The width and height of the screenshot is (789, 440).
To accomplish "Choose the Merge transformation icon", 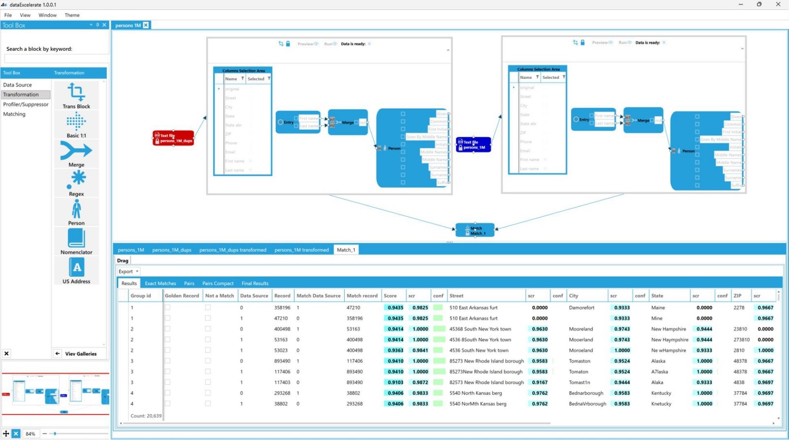I will pos(76,151).
